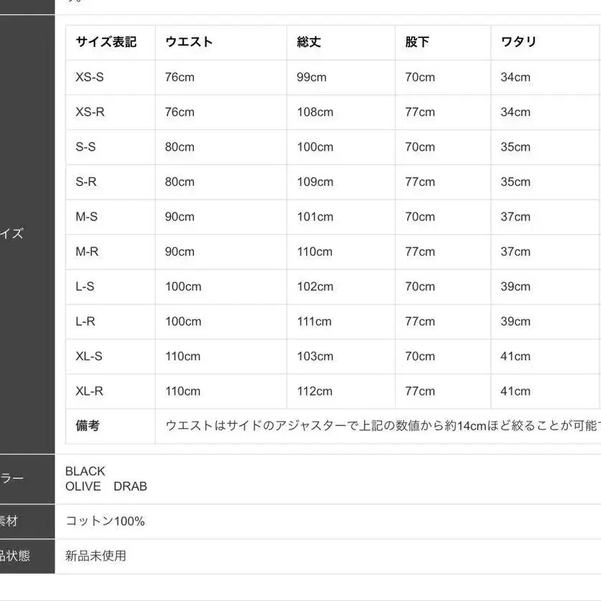Image resolution: width=601 pixels, height=601 pixels.
Task: Click the XS-R size row label
Action: [x=90, y=112]
